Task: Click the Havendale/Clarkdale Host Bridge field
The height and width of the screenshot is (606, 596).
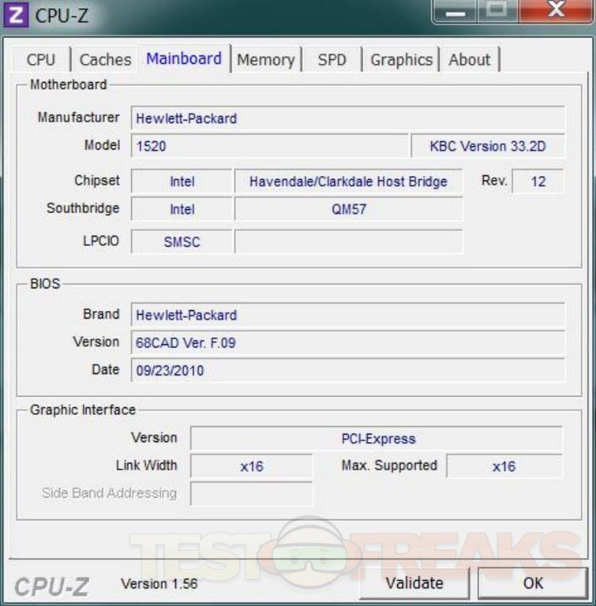Action: (x=348, y=181)
